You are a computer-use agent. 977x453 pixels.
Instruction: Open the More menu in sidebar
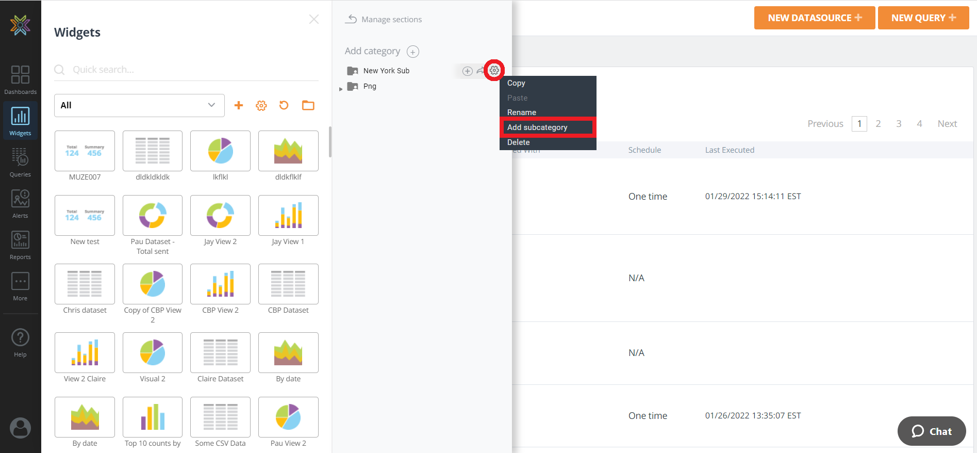coord(20,286)
